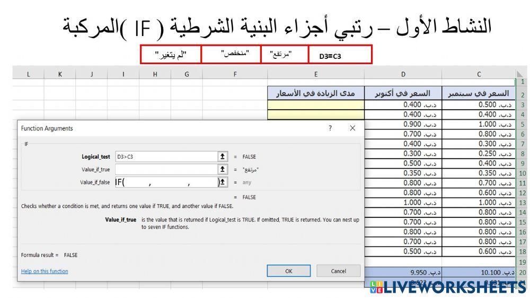Click the OK button
The height and width of the screenshot is (298, 530).
coord(289,271)
